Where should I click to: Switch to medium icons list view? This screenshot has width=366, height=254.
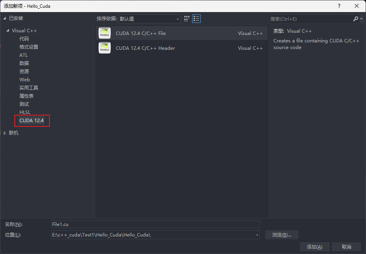pos(196,19)
